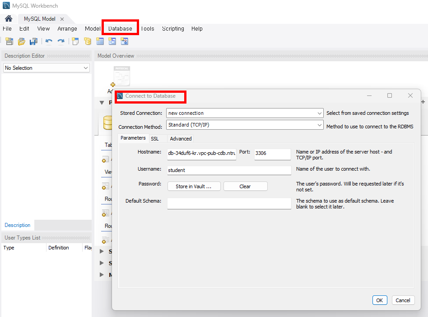Click the Clear password button

[246, 186]
